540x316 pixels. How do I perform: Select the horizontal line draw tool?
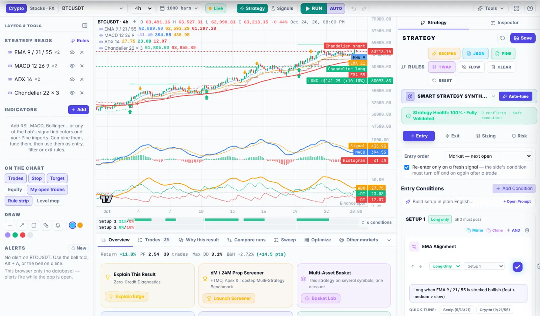pos(10,225)
